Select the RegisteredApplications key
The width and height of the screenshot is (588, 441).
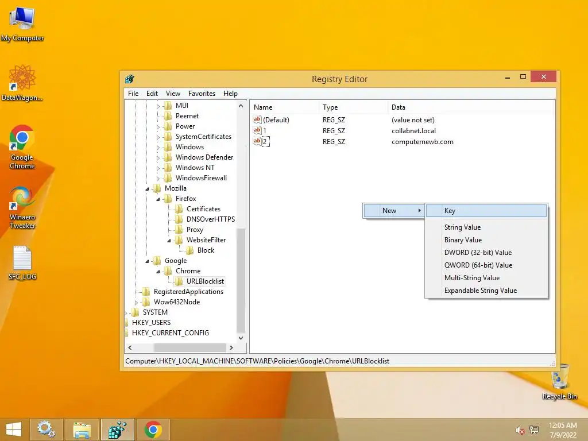(x=188, y=292)
